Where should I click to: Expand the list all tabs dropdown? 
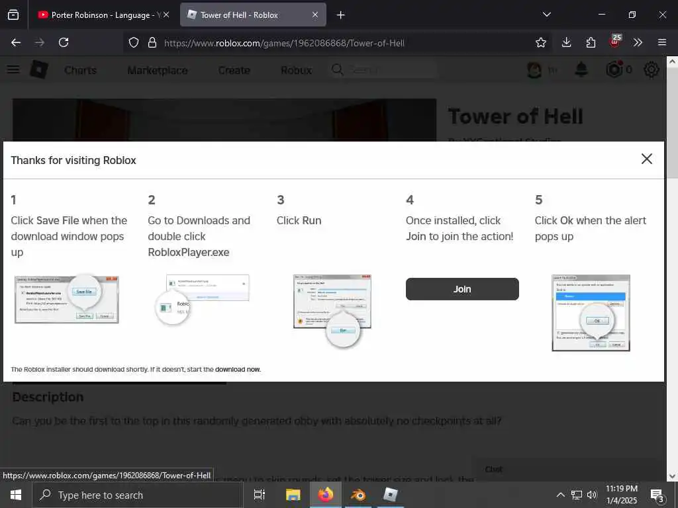pos(546,15)
